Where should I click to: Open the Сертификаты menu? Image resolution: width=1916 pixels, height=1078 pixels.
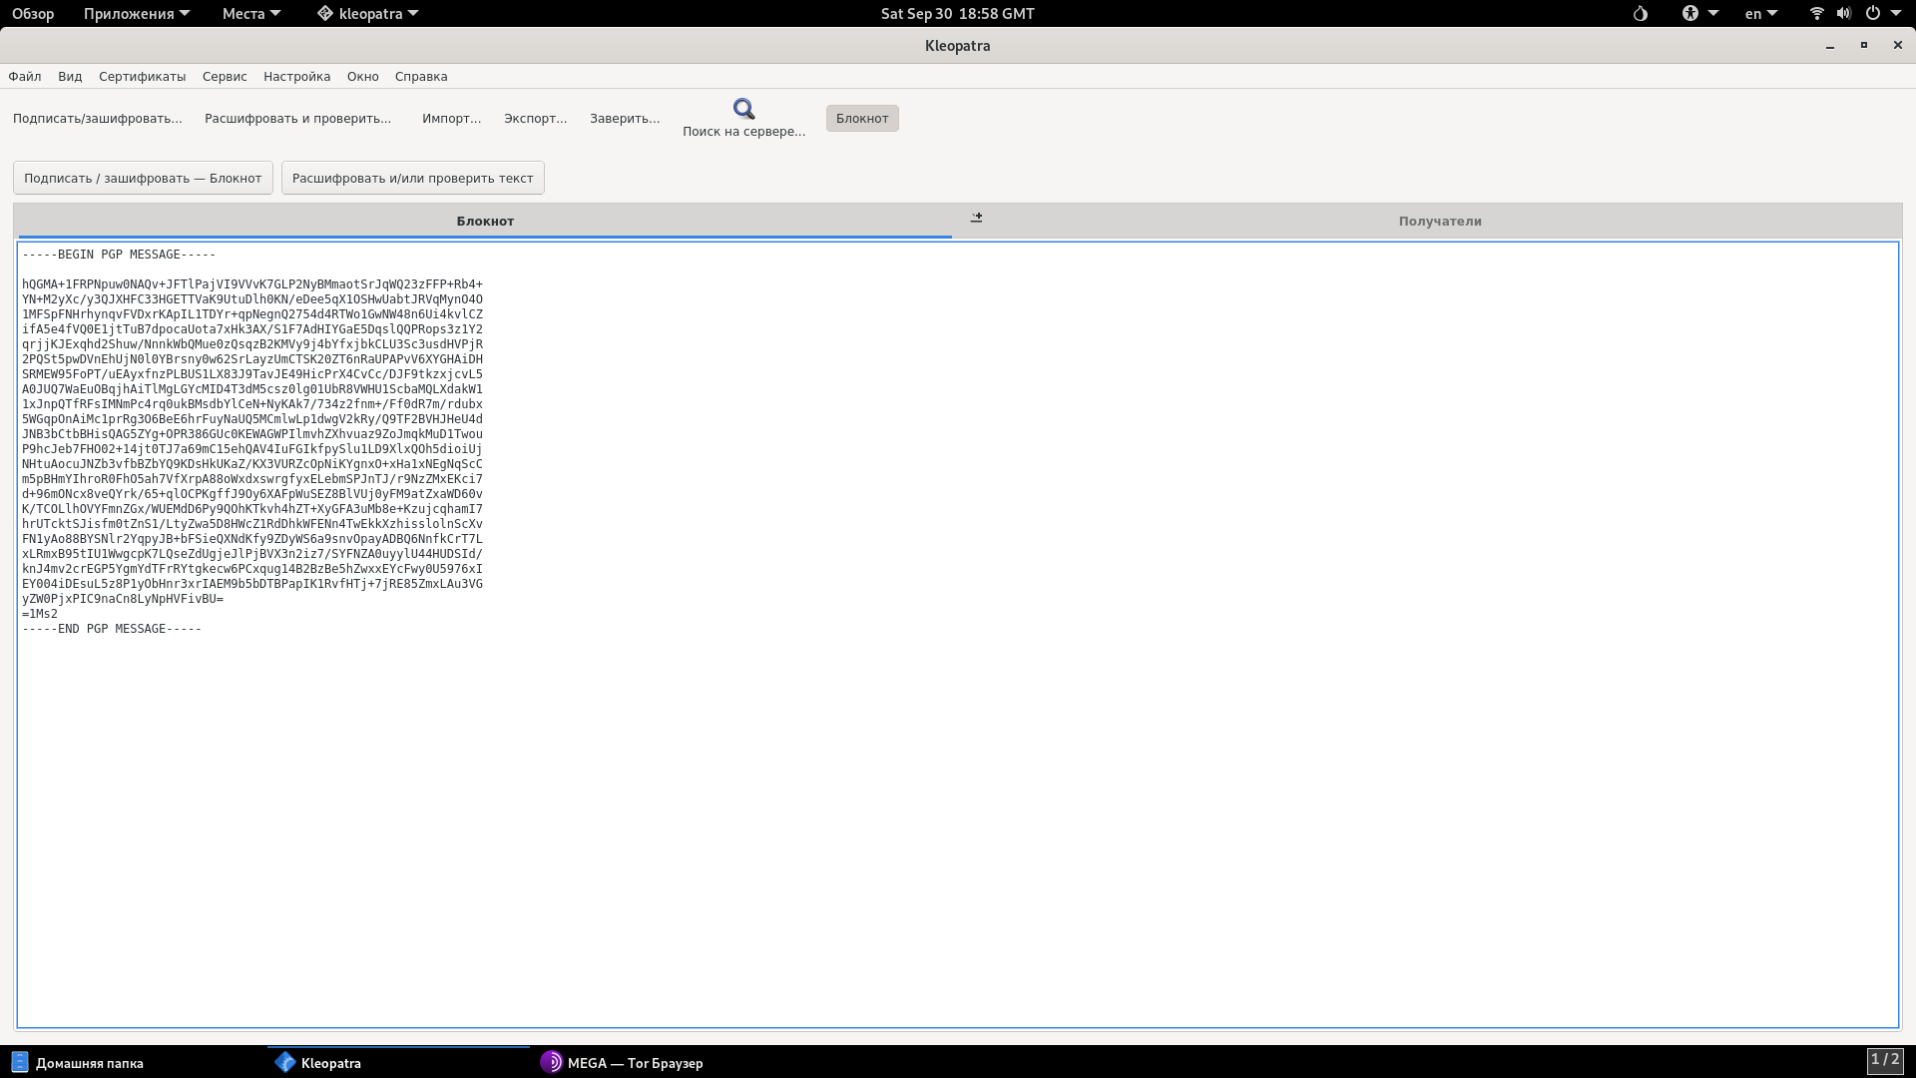142,76
